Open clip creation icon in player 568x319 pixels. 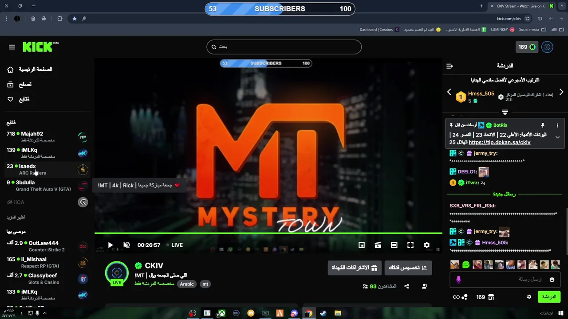(378, 245)
